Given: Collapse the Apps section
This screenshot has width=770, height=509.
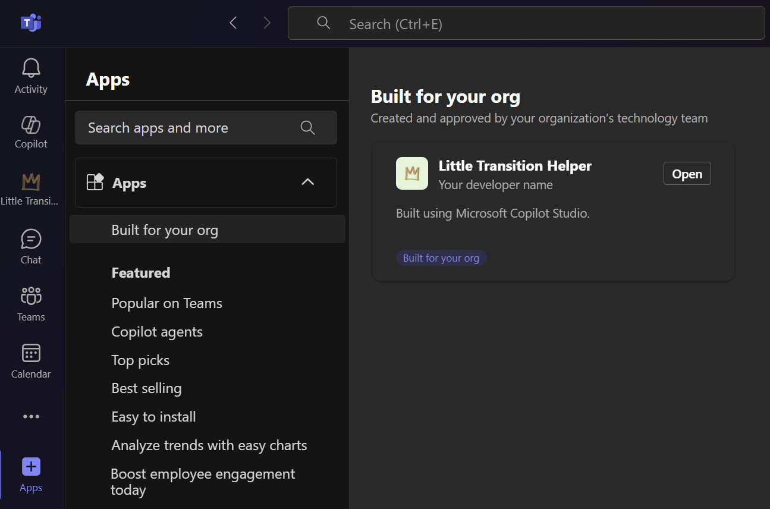Looking at the screenshot, I should (x=308, y=182).
